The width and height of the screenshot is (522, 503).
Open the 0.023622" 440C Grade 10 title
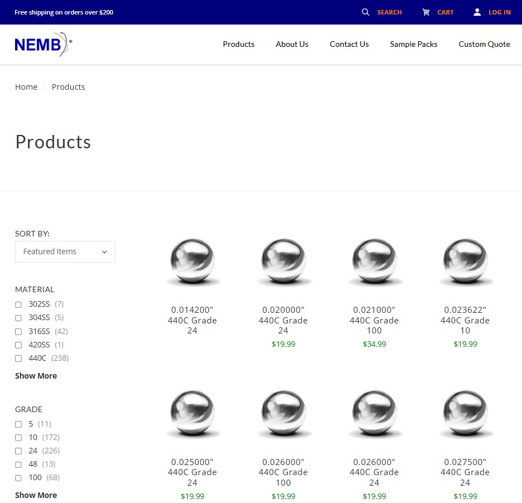tap(465, 320)
